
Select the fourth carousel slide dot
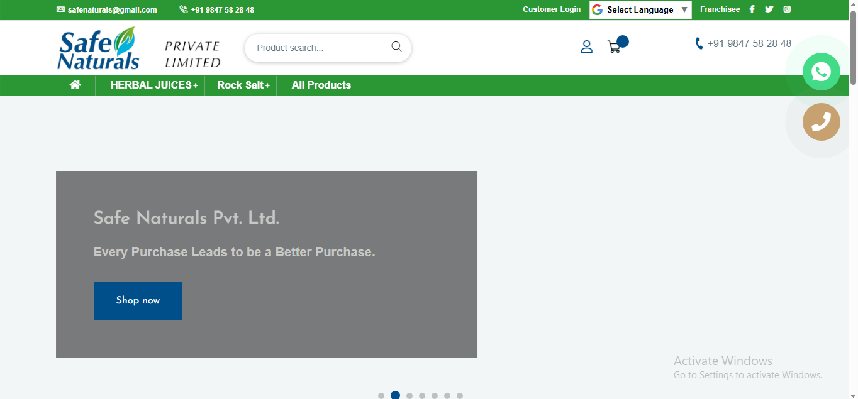coord(422,396)
